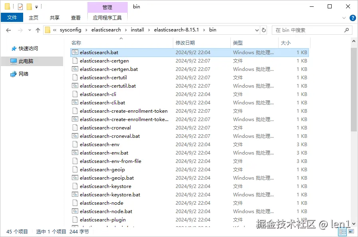Screen dimensions: 358x237
Task: Click the elasticsearch.bat batch file icon
Action: click(75, 52)
